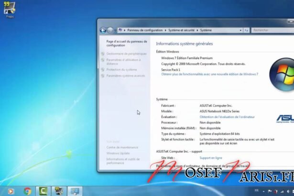Open Camtasia green C taskbar icon
The image size is (294, 196).
(x=43, y=191)
